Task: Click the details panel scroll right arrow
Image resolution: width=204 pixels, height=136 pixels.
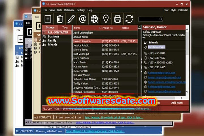Action: click(x=182, y=98)
